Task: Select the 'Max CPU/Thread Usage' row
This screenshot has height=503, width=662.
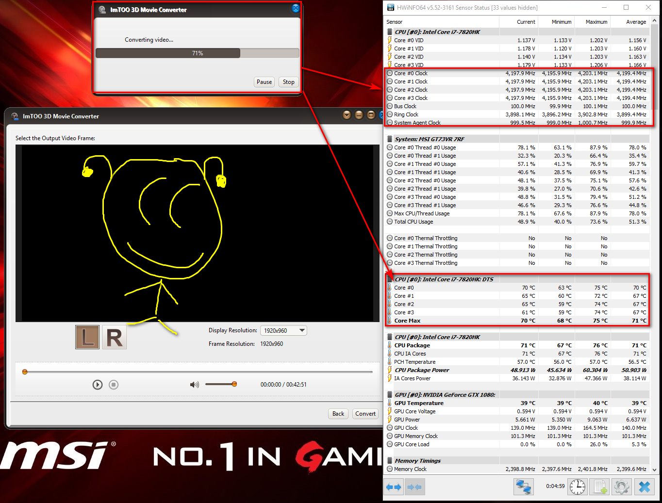Action: 517,213
